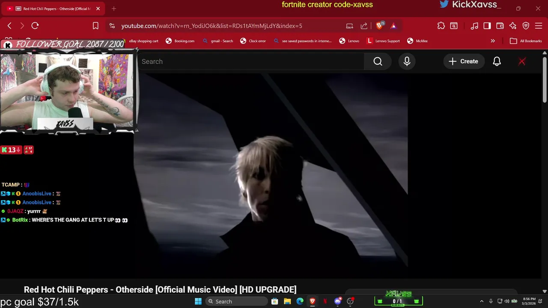The image size is (548, 308).
Task: Open the gmail - Search bookmark
Action: 217,41
